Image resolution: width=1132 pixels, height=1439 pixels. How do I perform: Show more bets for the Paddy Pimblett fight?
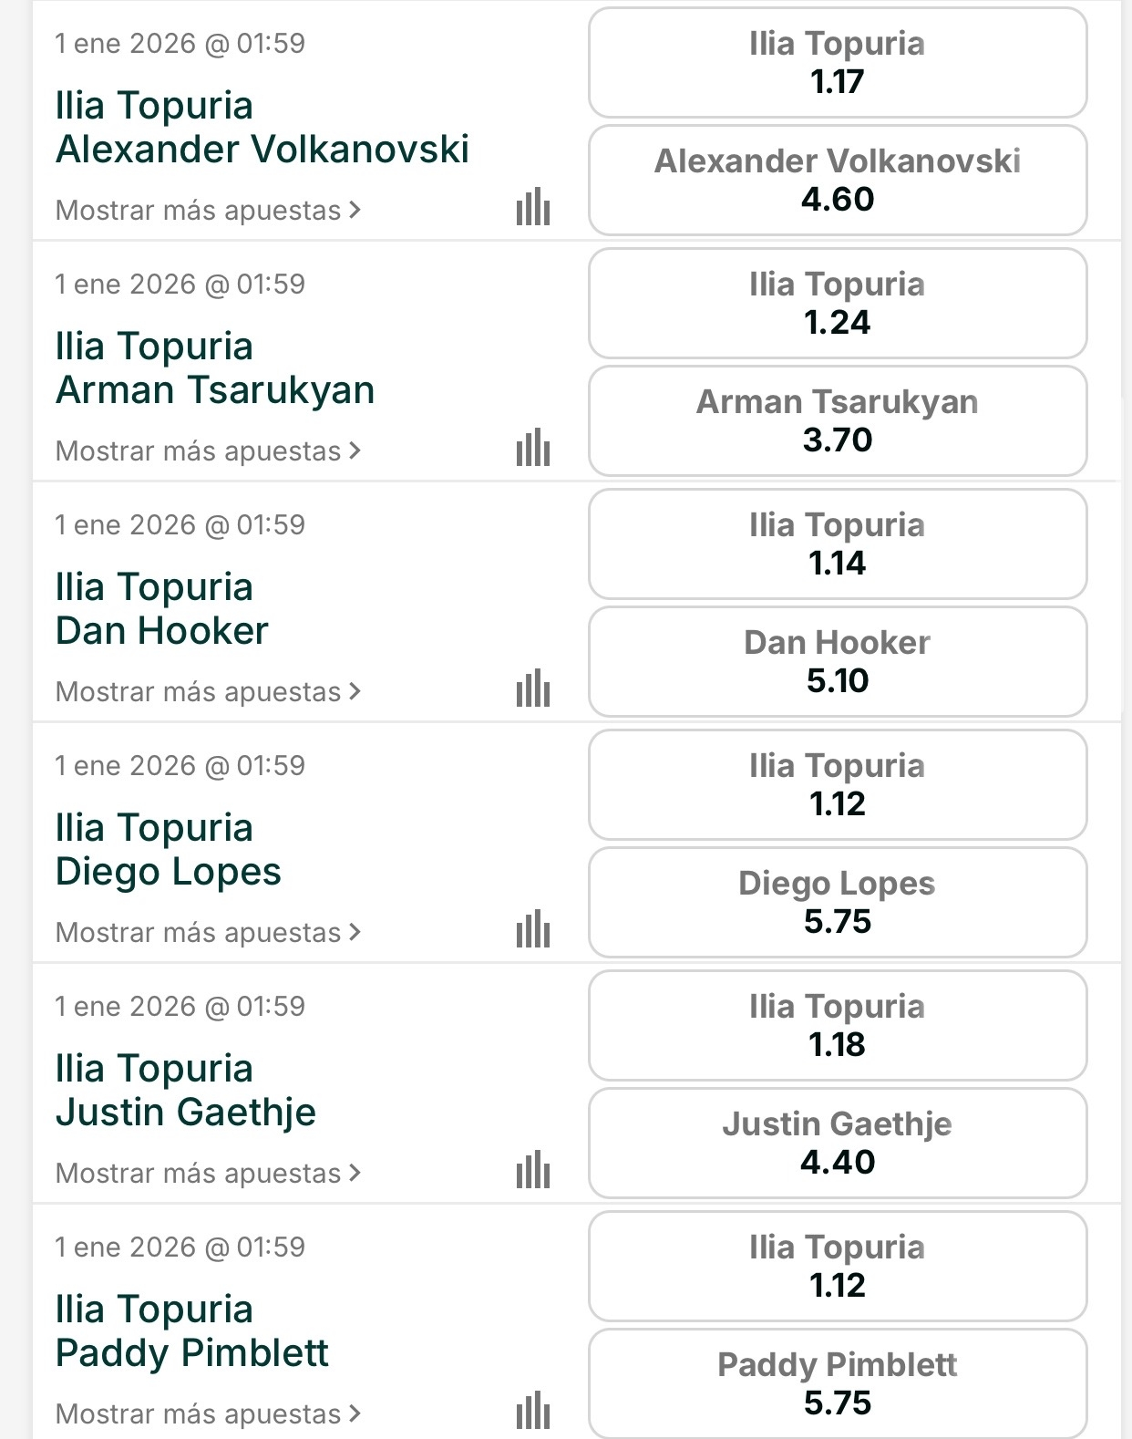pyautogui.click(x=208, y=1414)
